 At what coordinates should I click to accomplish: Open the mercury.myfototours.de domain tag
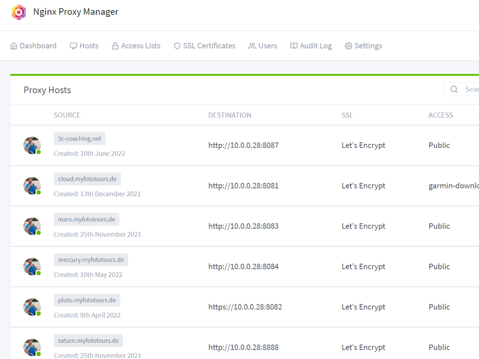click(x=91, y=260)
